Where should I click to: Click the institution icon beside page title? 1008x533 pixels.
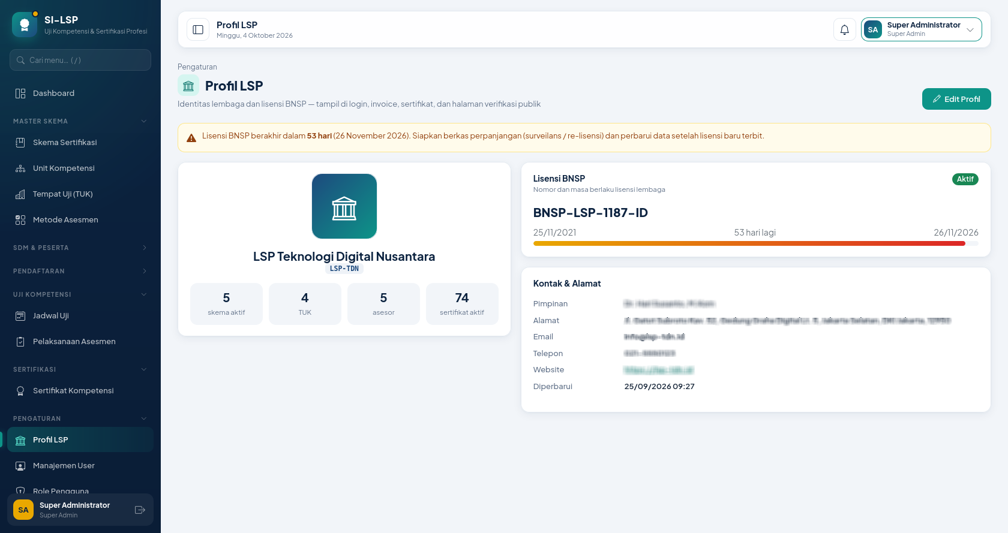pos(188,86)
